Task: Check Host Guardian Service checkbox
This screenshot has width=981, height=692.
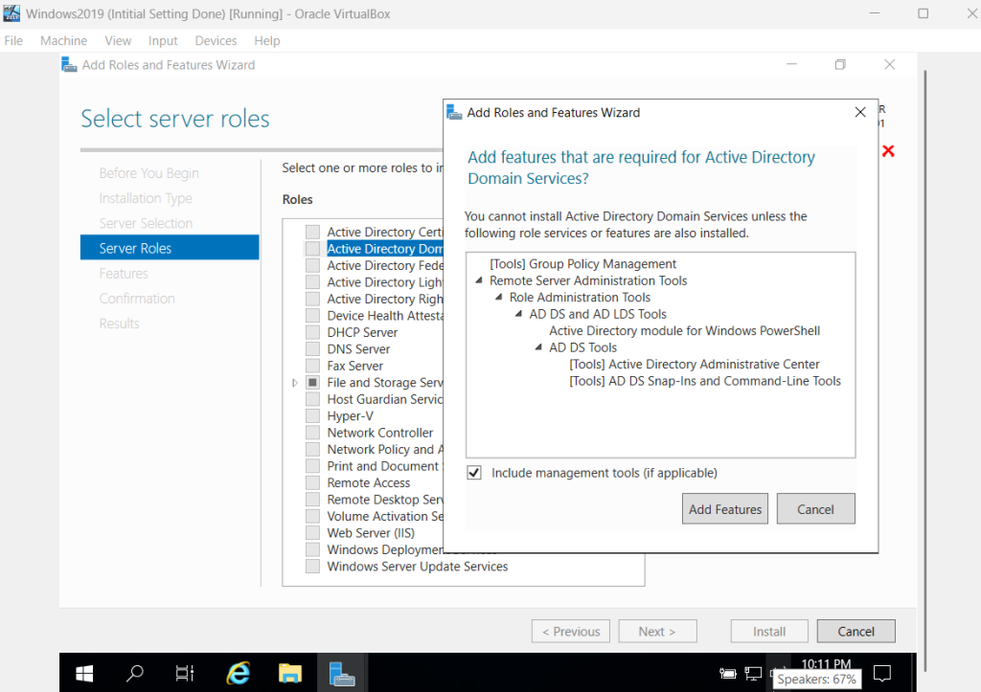Action: click(x=313, y=399)
